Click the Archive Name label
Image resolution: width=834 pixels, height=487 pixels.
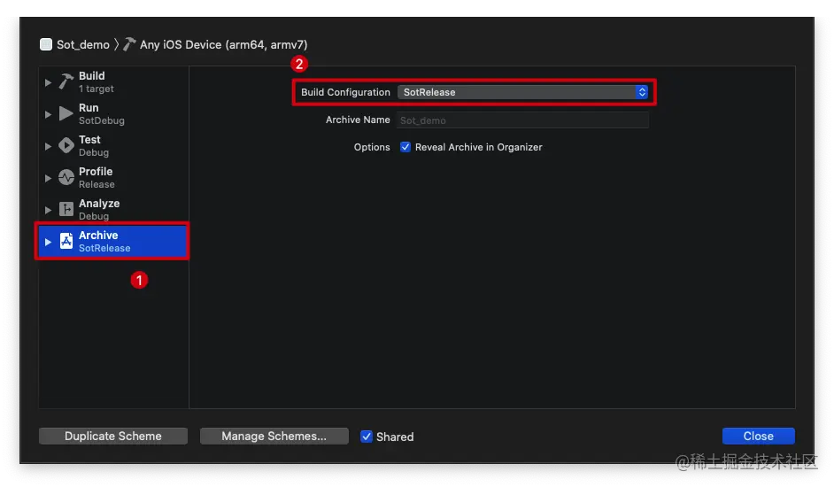(358, 120)
